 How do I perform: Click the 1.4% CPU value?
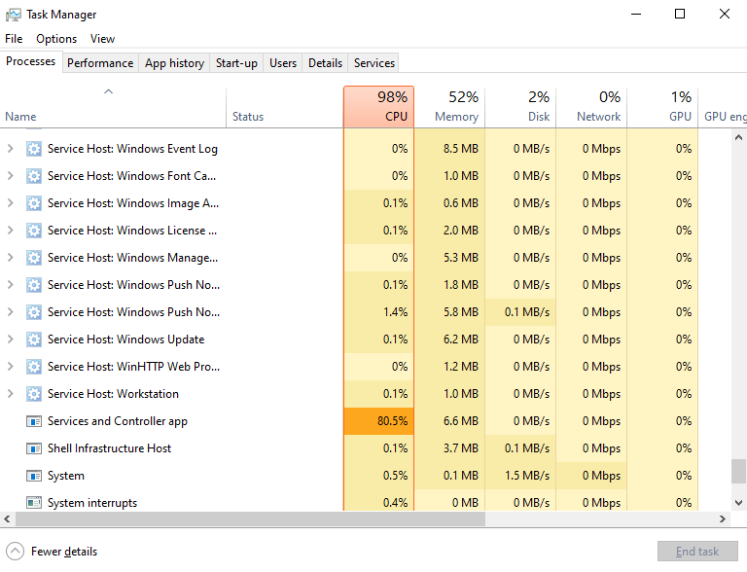(396, 311)
